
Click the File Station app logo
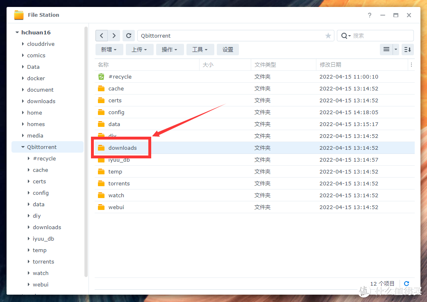point(19,15)
